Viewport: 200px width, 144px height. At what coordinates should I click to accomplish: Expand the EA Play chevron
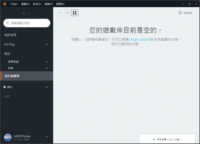pos(47,44)
